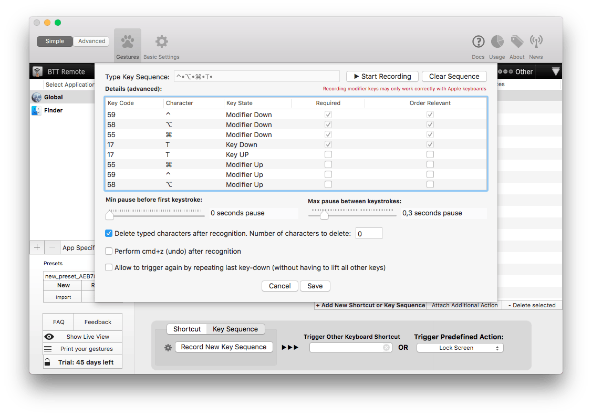This screenshot has width=592, height=416.
Task: Select the Key Sequence tab
Action: (x=235, y=329)
